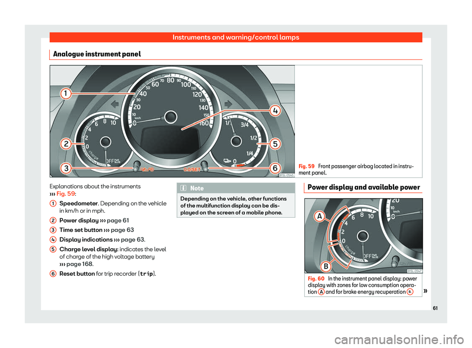The image size is (472, 348).
Task: Follow the 'page 63' link for Time set button
Action: [122, 231]
